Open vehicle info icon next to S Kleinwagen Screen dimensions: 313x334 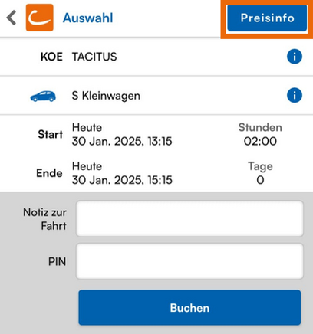pyautogui.click(x=295, y=95)
